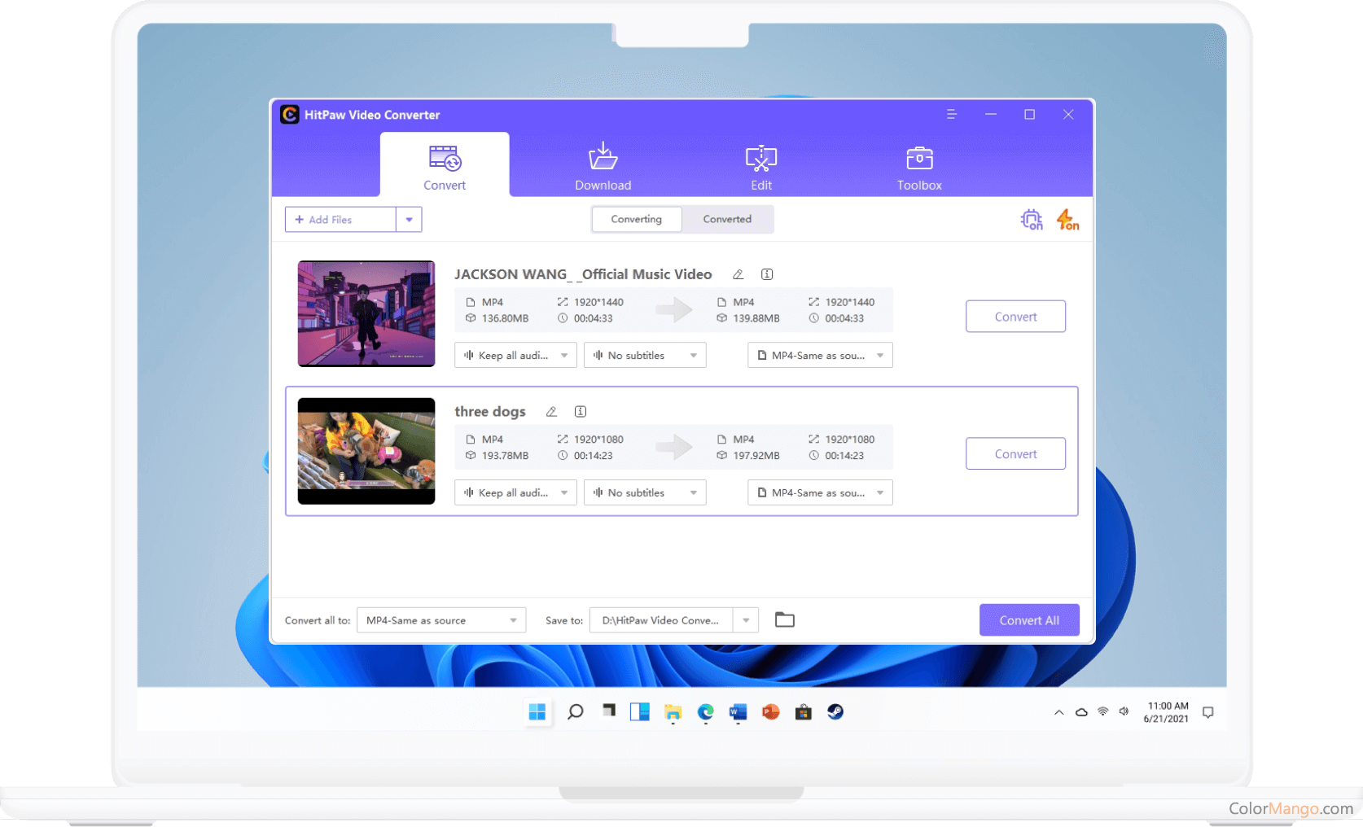This screenshot has width=1363, height=827.
Task: Open audio track dropdown for JACKSON WANG
Action: pyautogui.click(x=515, y=356)
